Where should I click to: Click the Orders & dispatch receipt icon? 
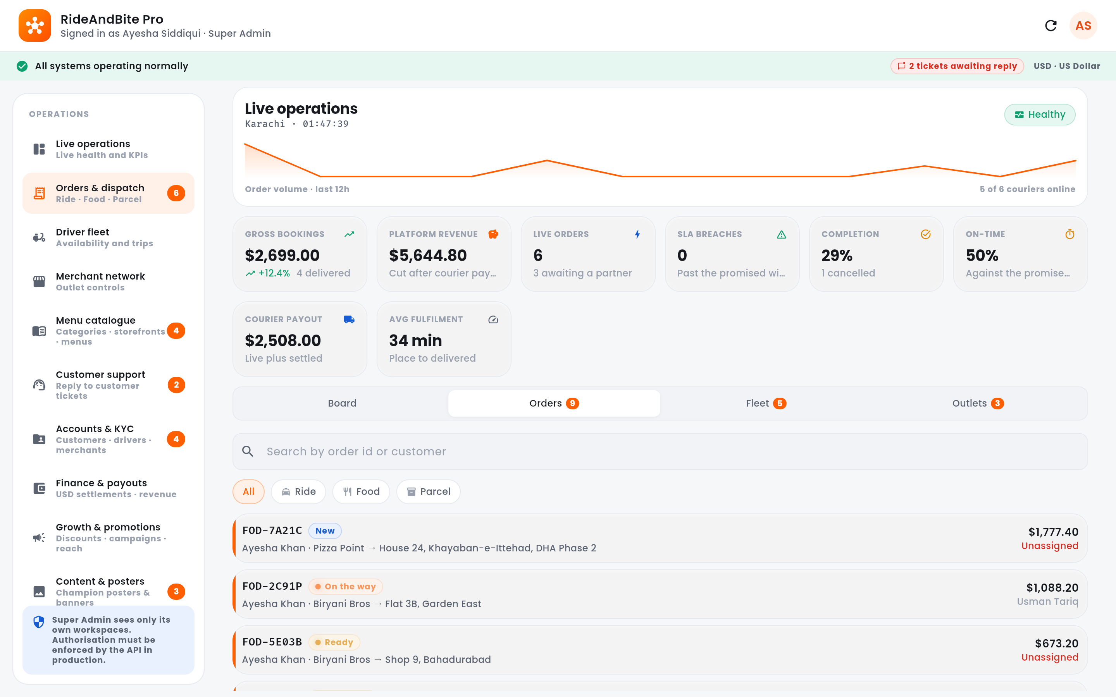[39, 193]
